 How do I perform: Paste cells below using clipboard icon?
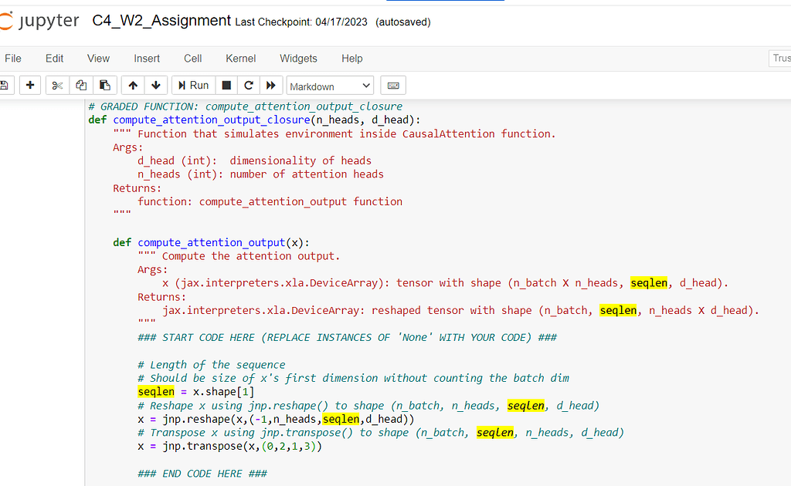(104, 86)
